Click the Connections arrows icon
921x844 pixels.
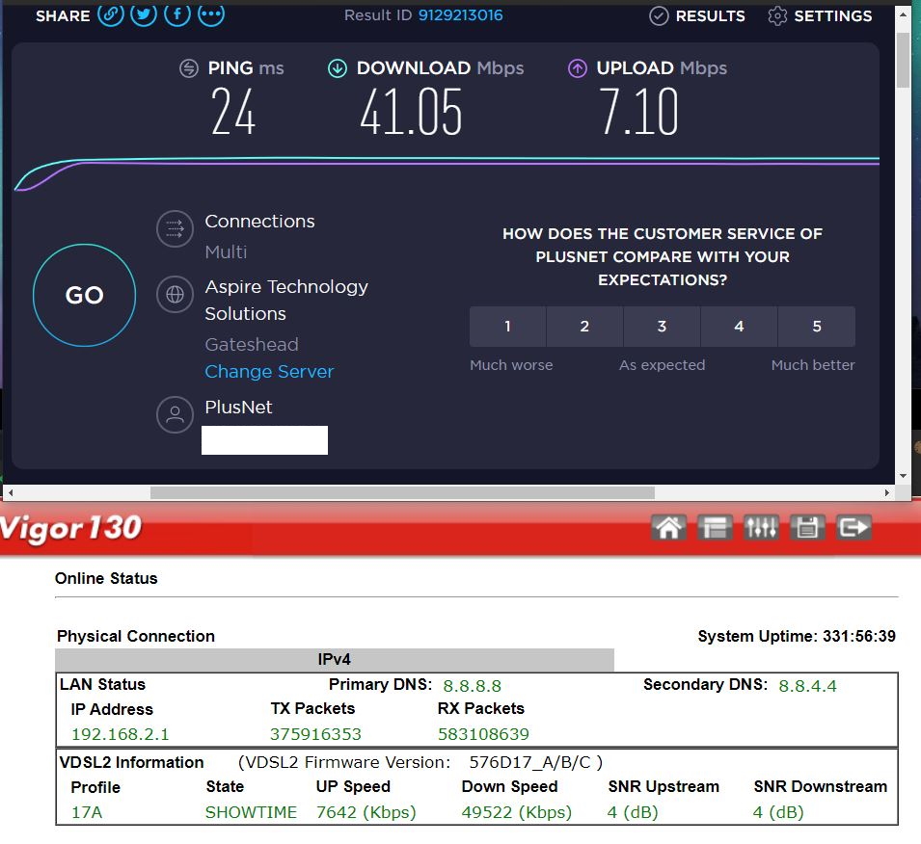click(175, 229)
